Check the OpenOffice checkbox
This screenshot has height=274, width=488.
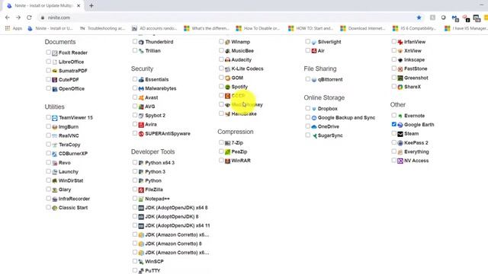(48, 88)
